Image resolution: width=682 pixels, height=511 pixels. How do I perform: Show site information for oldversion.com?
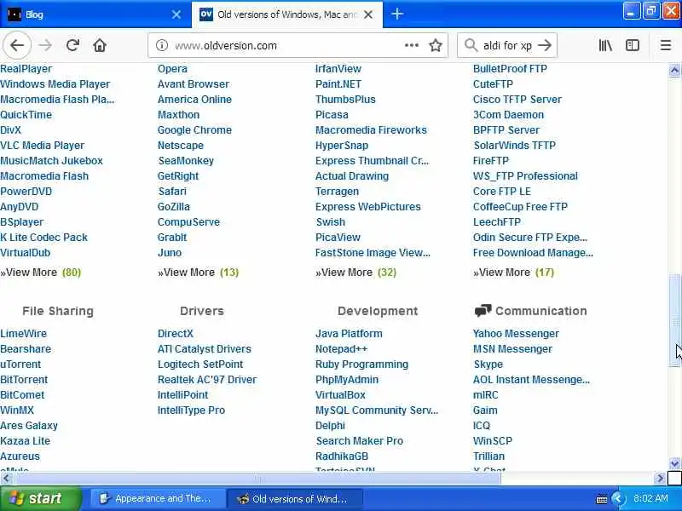(162, 45)
